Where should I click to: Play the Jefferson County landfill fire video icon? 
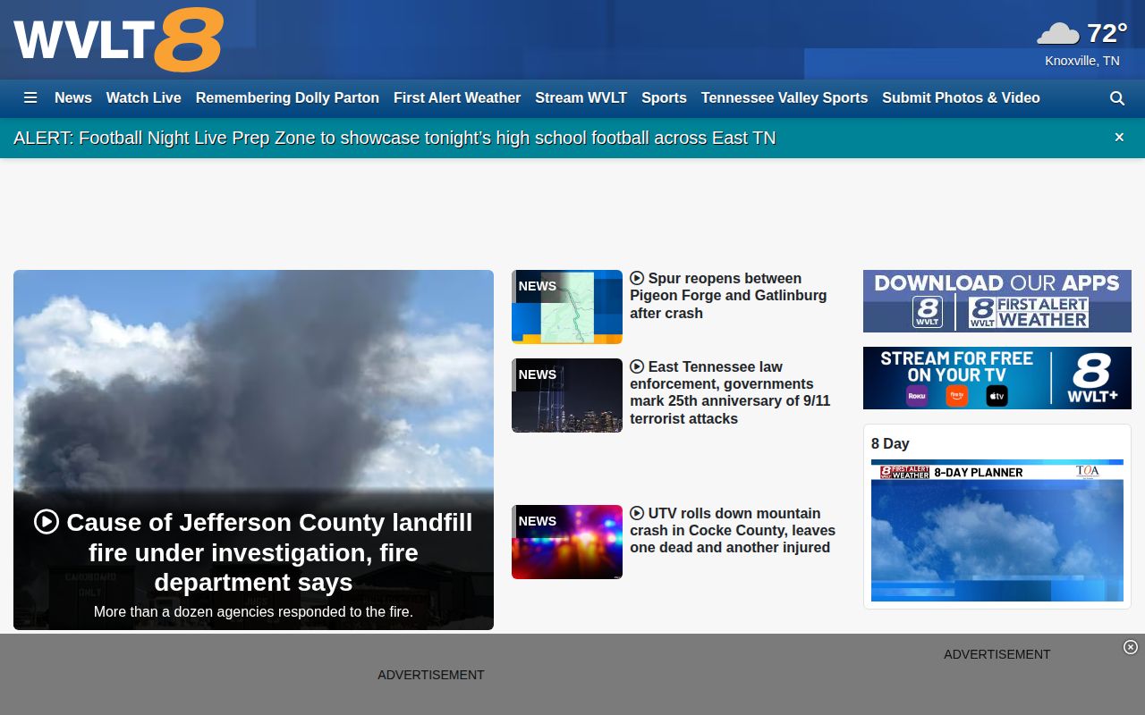47,522
